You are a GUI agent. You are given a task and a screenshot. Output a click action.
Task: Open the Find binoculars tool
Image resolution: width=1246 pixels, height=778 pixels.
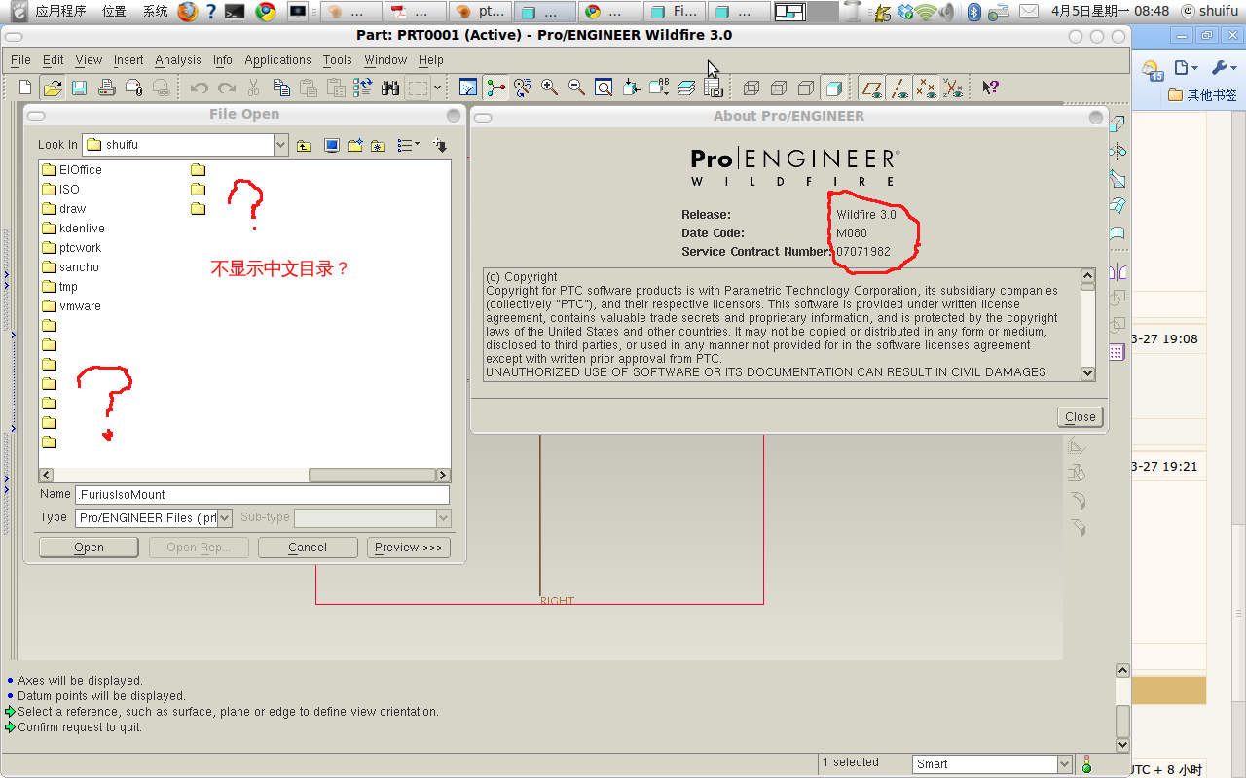390,88
